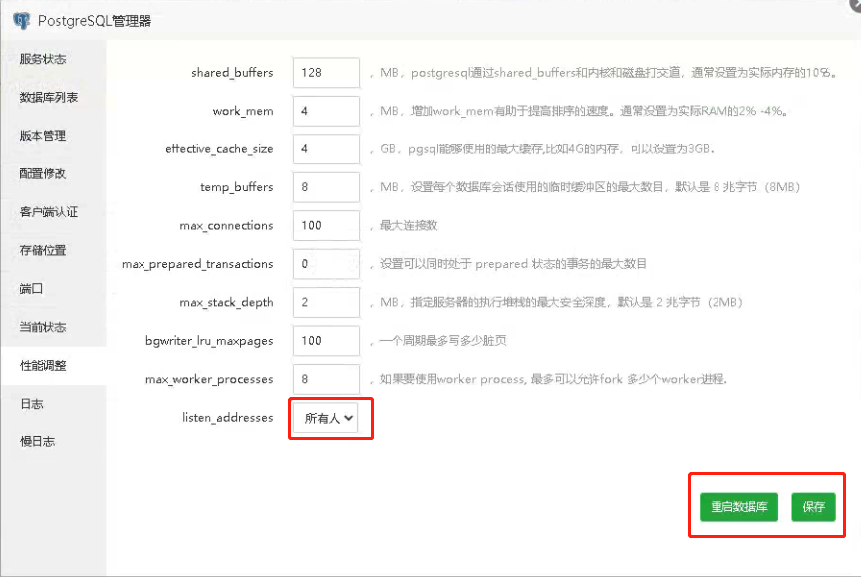Click the max_prepared_transactions label text
Viewport: 861px width, 577px height.
197,264
